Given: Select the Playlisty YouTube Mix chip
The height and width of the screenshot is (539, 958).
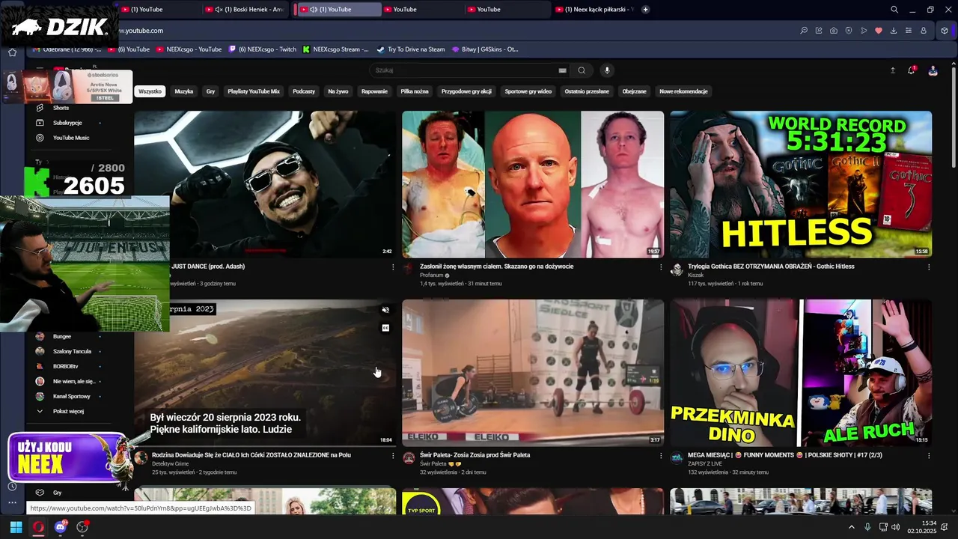Looking at the screenshot, I should pos(254,91).
